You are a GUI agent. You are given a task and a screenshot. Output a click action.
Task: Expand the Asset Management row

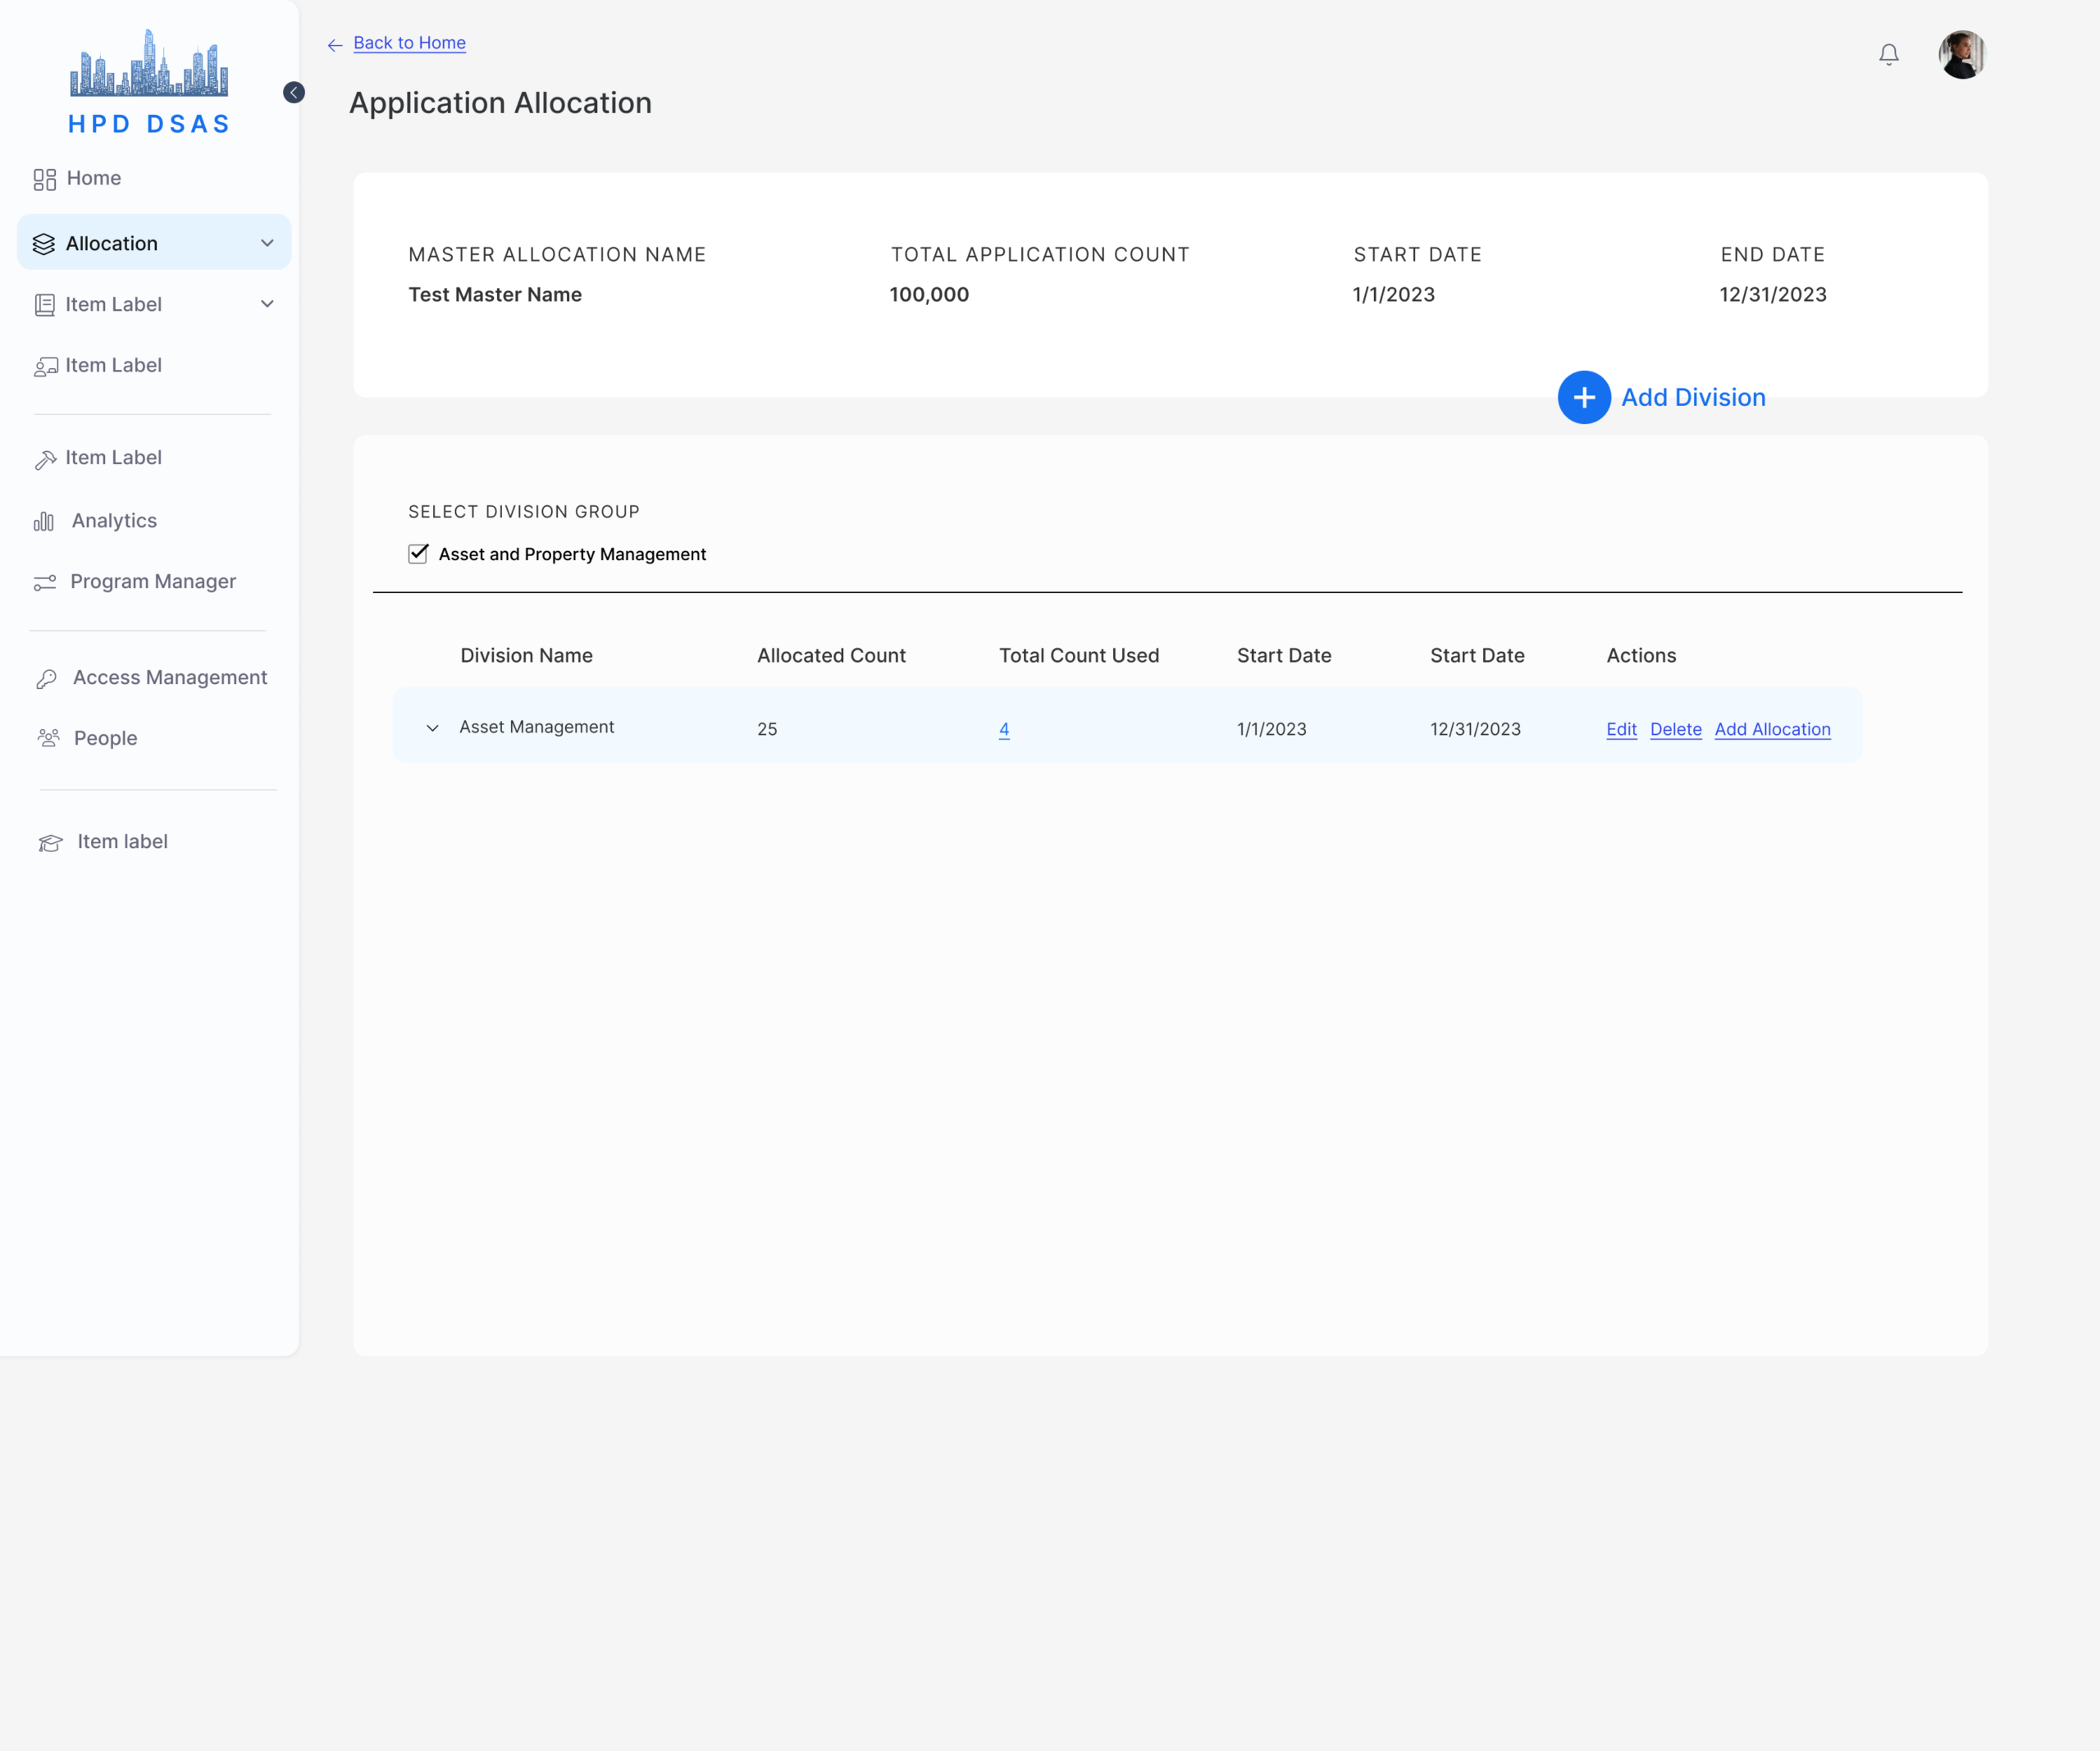pos(432,728)
